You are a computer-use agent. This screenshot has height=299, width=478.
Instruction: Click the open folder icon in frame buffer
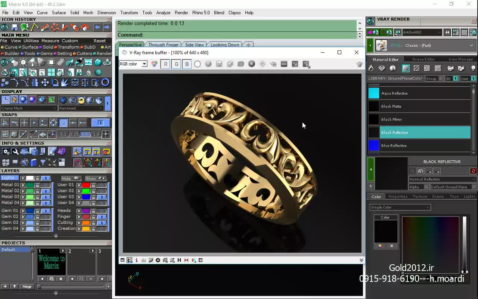point(241,64)
